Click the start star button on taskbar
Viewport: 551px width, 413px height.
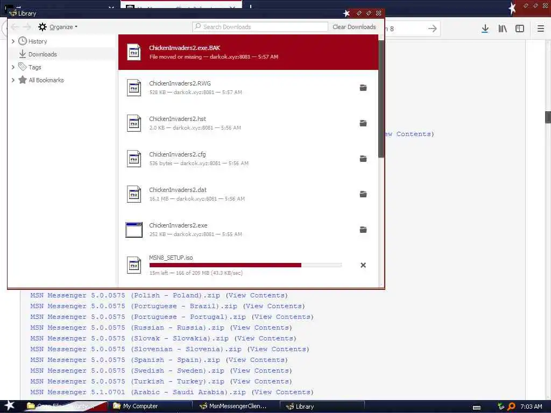coord(9,405)
